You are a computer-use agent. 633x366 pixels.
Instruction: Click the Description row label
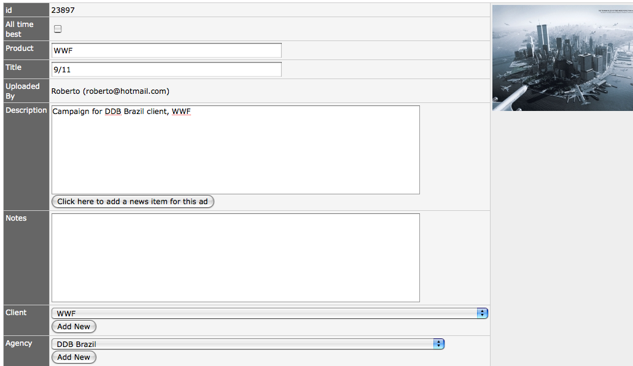[x=26, y=110]
